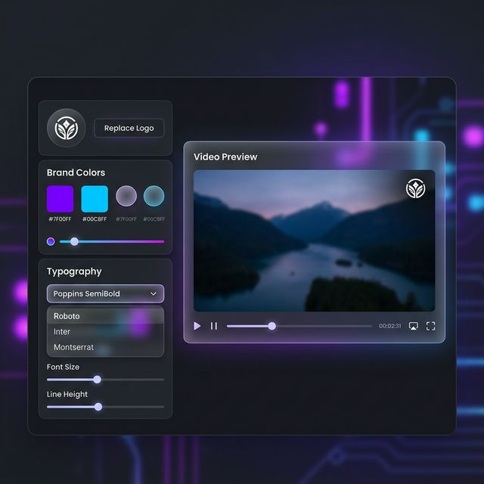Click the brand color gradient slider handle
The height and width of the screenshot is (484, 484).
click(x=74, y=242)
